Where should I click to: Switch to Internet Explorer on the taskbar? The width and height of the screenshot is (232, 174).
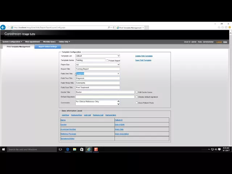tap(89, 149)
